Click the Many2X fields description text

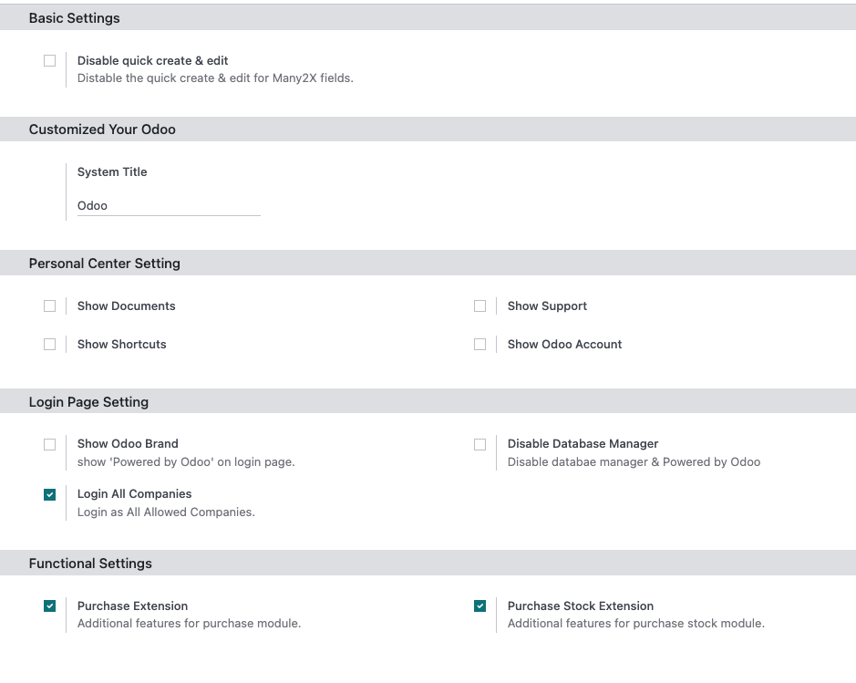(215, 78)
